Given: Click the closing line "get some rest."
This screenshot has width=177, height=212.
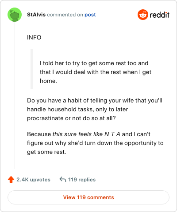Looking at the screenshot, I should click(46, 152).
